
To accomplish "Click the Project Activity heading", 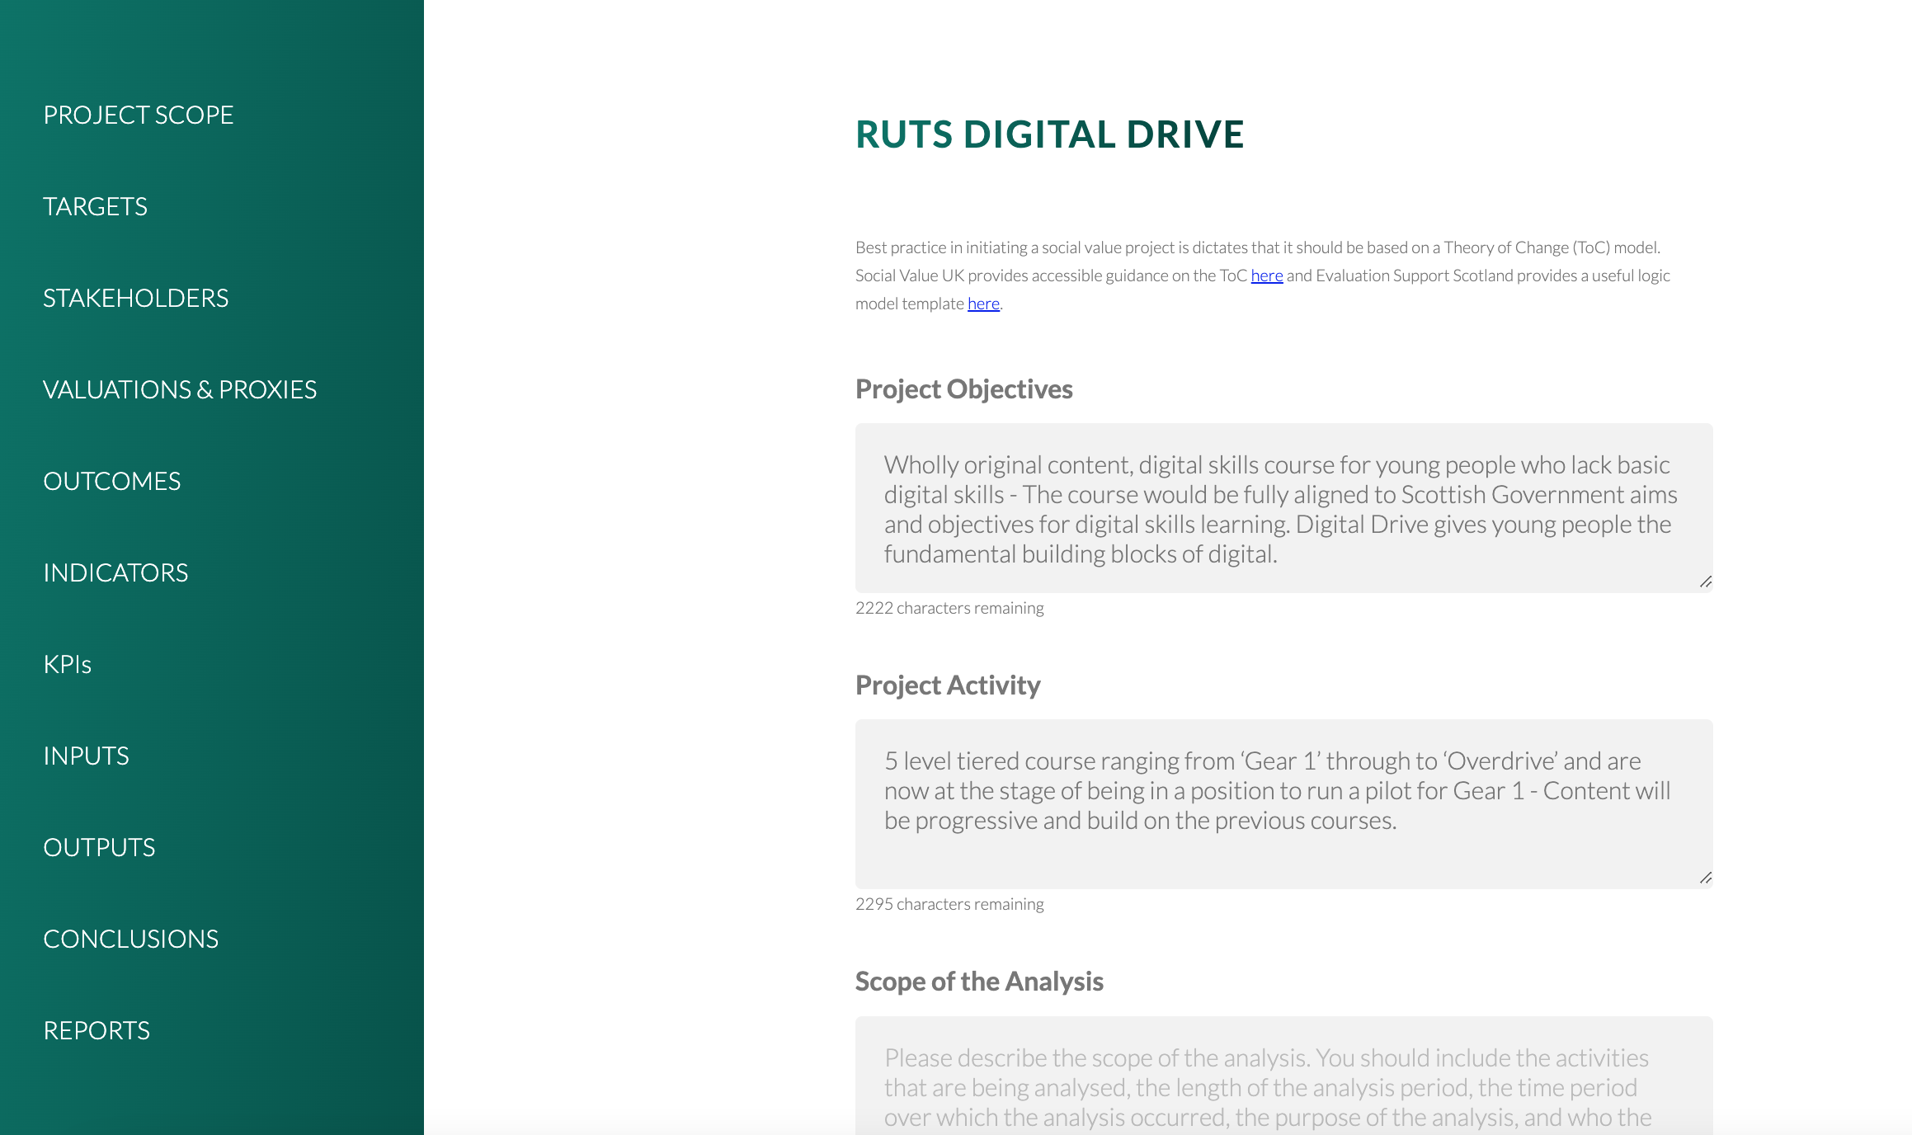I will coord(948,685).
